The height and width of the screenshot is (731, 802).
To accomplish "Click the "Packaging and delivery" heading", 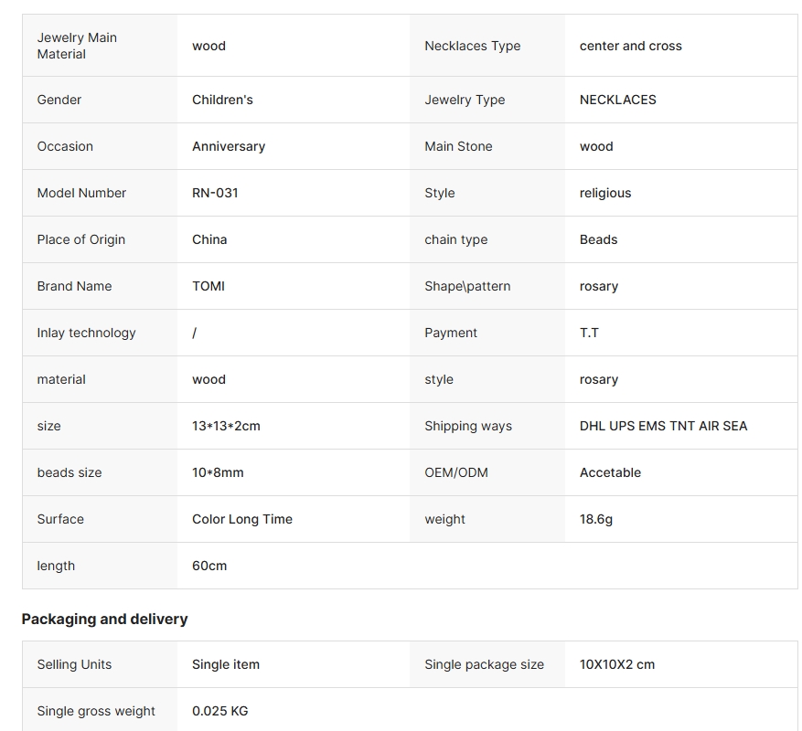I will (104, 619).
